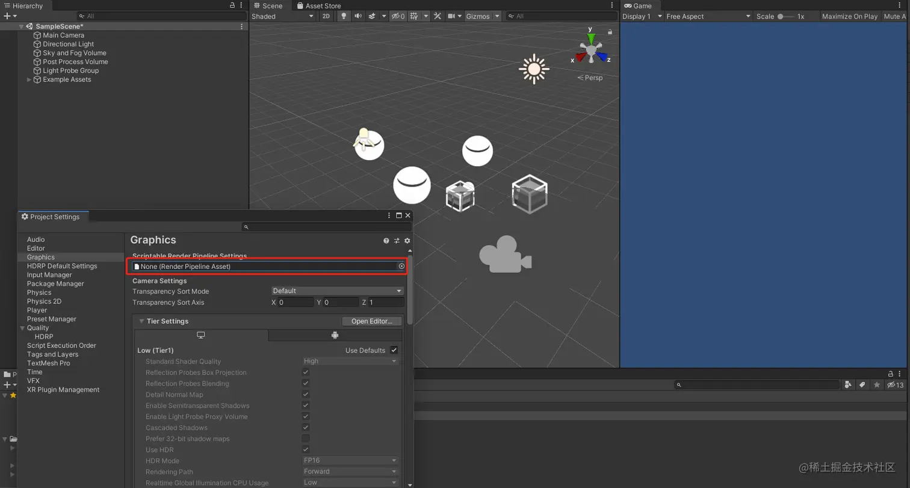
Task: Open the component tools wrench icon
Action: click(438, 16)
